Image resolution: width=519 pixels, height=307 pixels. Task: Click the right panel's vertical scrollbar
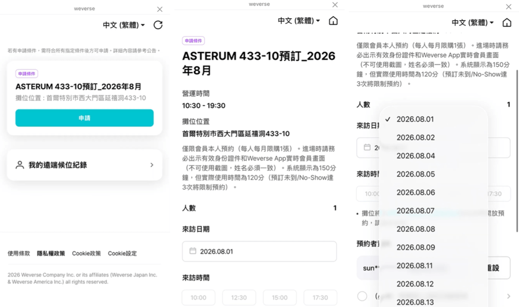pyautogui.click(x=517, y=150)
